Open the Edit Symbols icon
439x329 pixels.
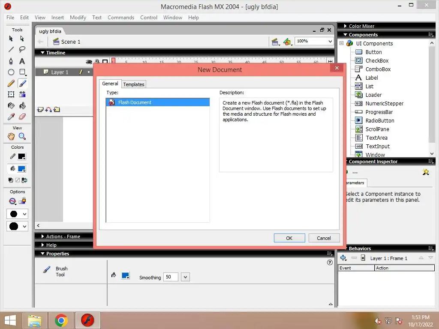tap(288, 42)
